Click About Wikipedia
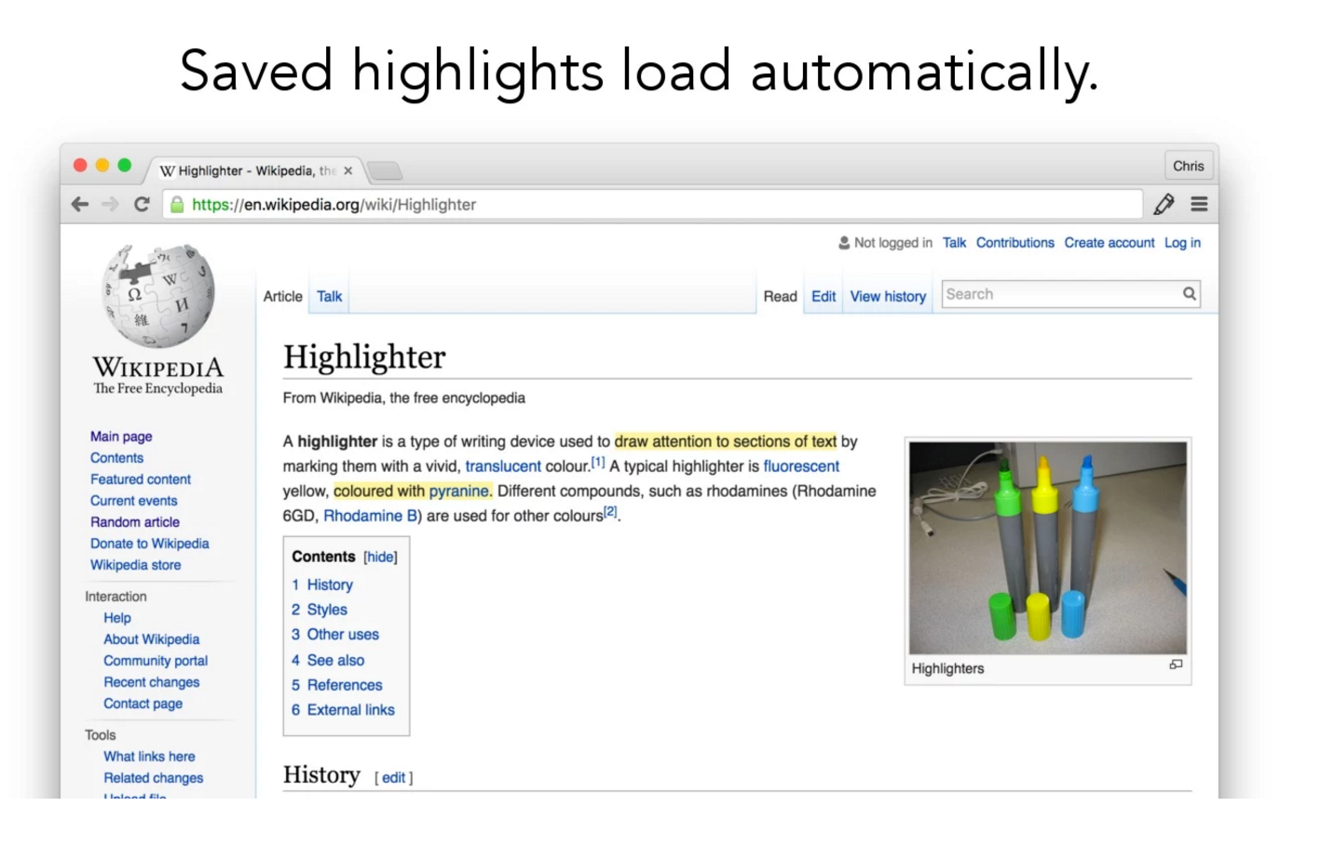1321x847 pixels. (151, 639)
